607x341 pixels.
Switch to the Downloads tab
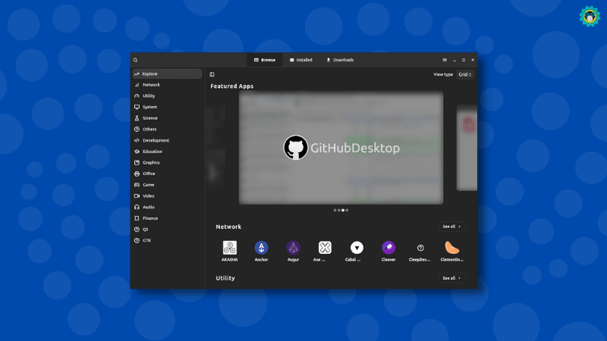[x=340, y=60]
